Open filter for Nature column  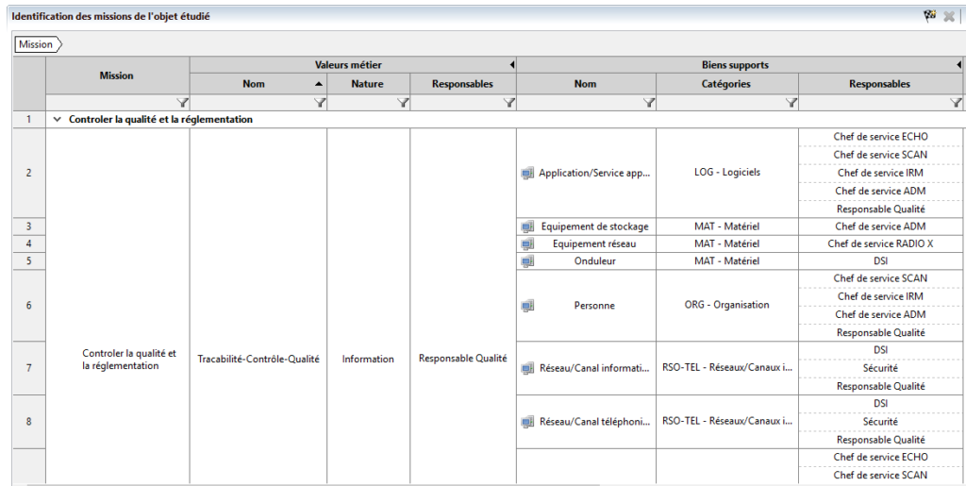[x=403, y=103]
